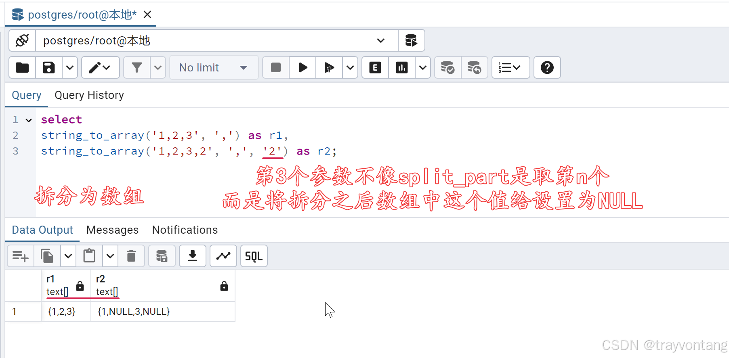Open the Data Output tab
729x358 pixels.
(42, 230)
